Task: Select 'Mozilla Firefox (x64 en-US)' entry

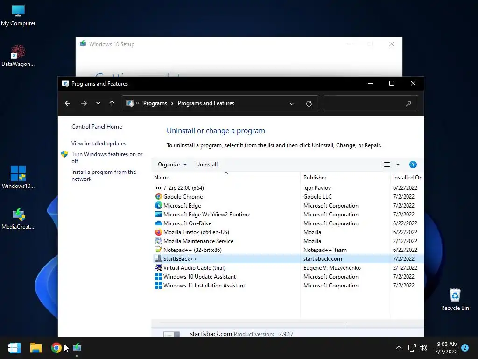Action: click(196, 232)
